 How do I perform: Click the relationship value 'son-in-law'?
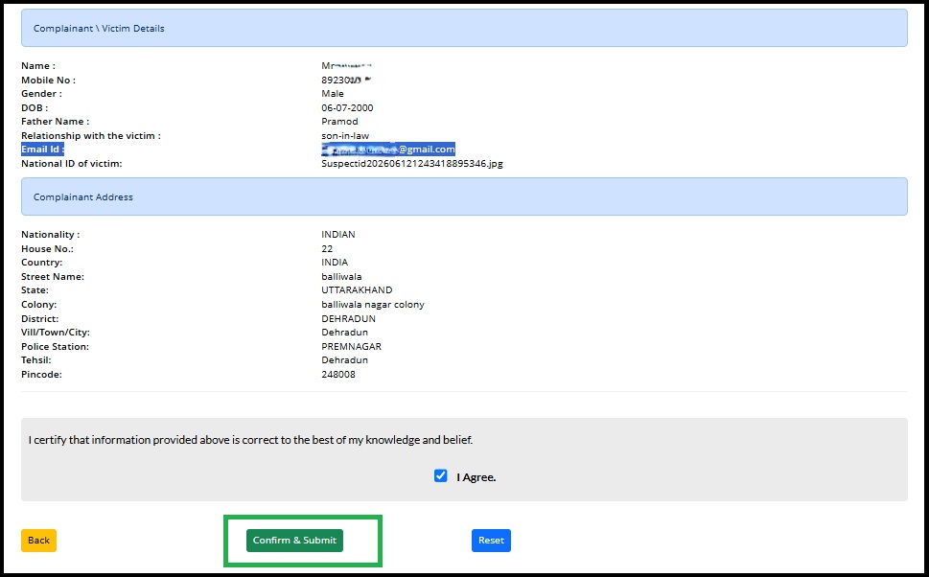click(x=345, y=136)
